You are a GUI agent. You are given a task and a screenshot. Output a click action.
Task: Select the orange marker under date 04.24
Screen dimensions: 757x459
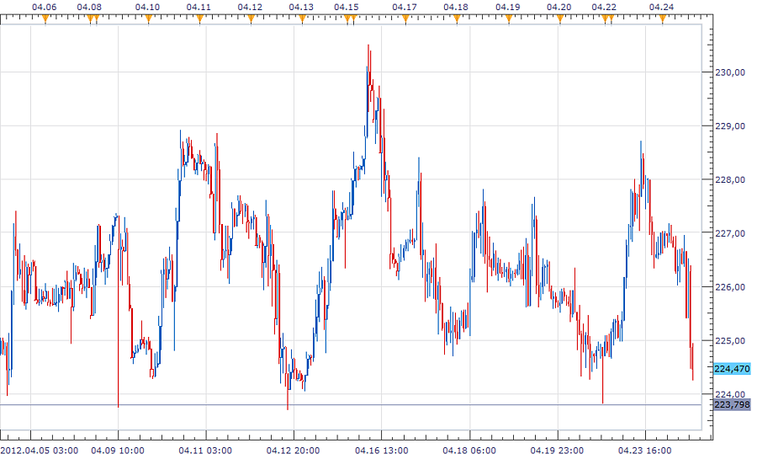pyautogui.click(x=662, y=19)
